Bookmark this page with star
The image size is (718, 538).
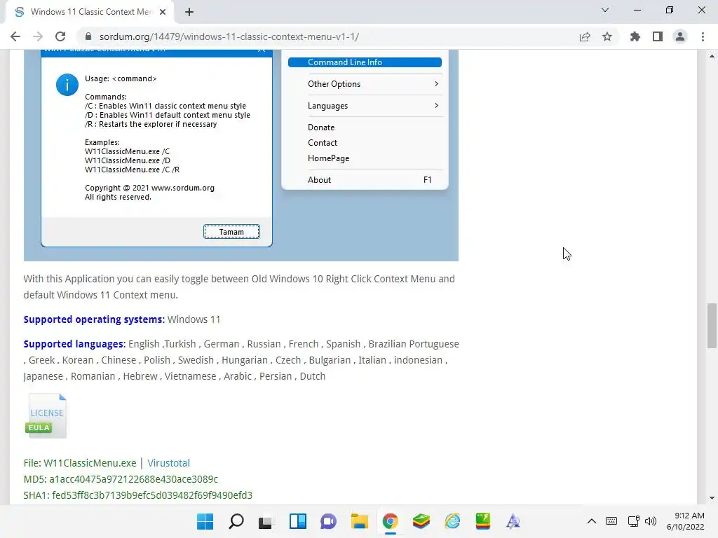pyautogui.click(x=607, y=36)
